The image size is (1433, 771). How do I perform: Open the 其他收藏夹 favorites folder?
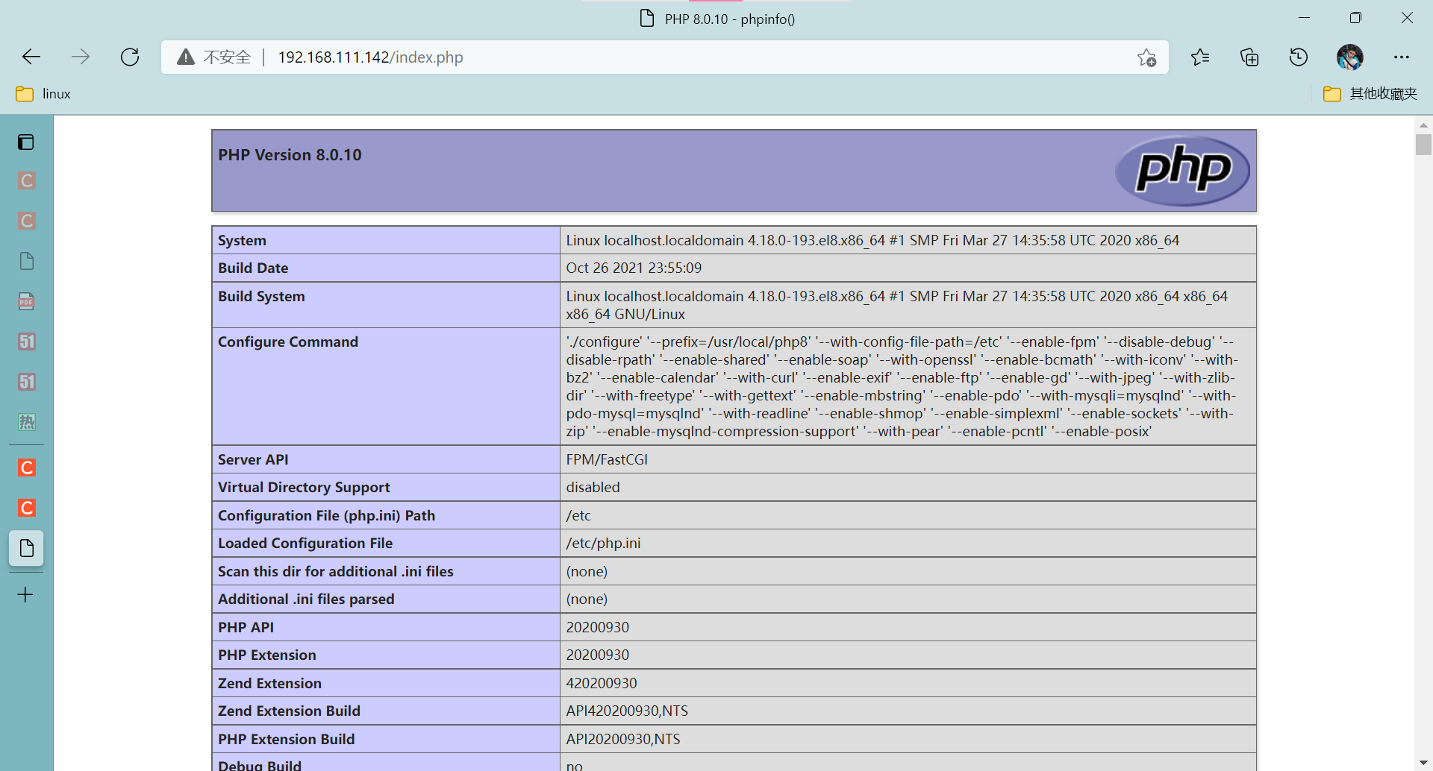[1370, 94]
